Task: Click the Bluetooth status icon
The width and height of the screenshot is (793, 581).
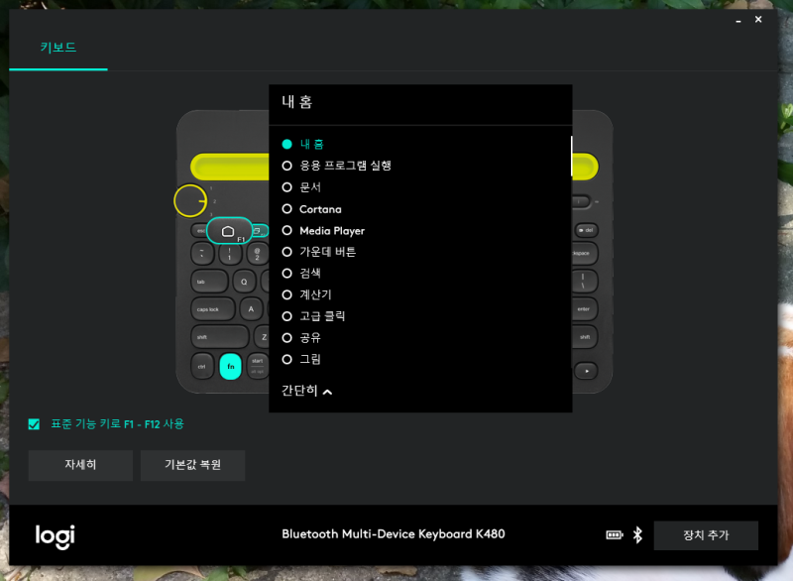Action: (x=637, y=535)
